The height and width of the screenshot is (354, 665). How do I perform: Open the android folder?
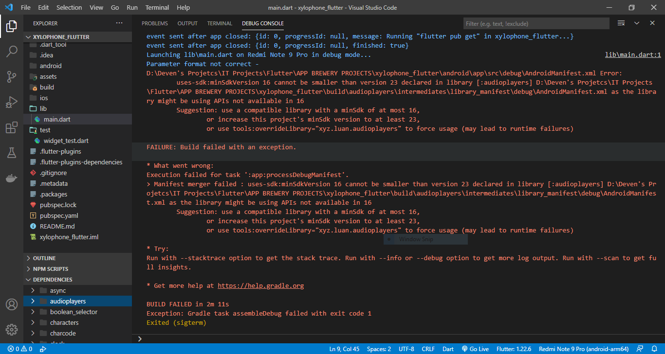coord(78,66)
